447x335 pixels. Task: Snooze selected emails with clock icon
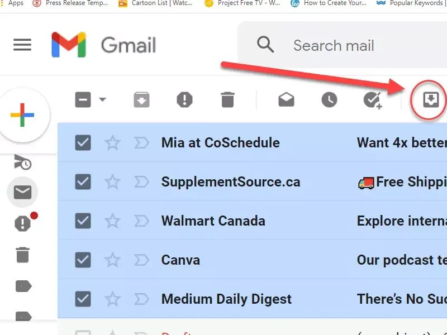tap(329, 100)
